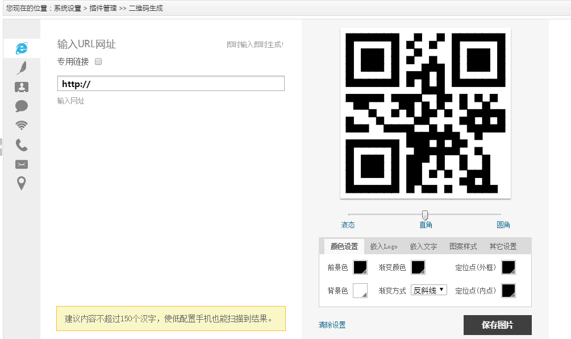Toggle the 专用链接 checkbox
This screenshot has width=571, height=339.
(x=98, y=61)
